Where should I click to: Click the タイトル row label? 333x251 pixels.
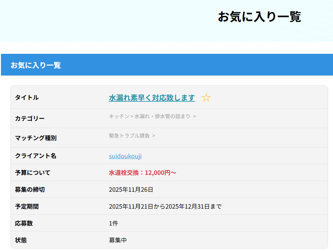[x=27, y=97]
